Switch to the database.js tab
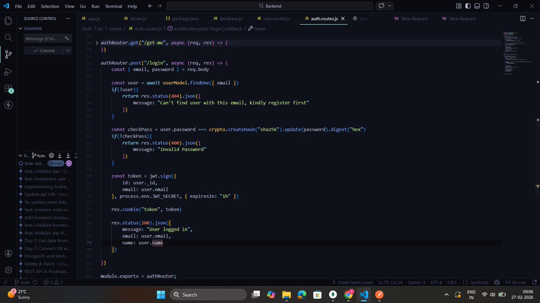This screenshot has height=303, width=540. coord(228,19)
